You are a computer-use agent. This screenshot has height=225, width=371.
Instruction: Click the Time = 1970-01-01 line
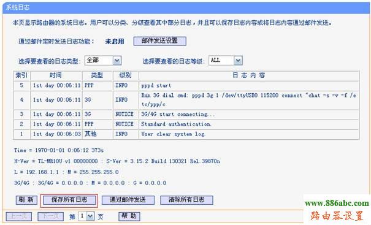coord(59,150)
